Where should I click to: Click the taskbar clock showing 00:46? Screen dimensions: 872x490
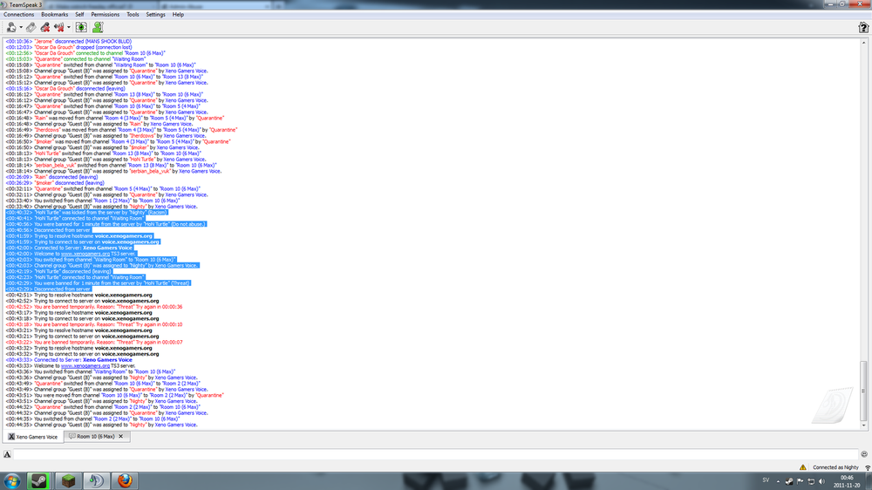[x=847, y=481]
